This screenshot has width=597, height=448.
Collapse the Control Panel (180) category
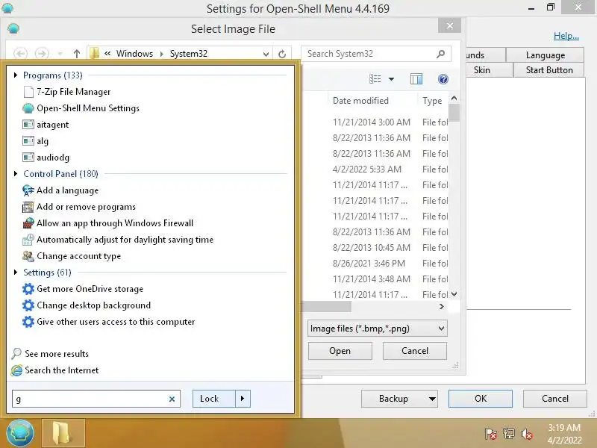(x=15, y=174)
